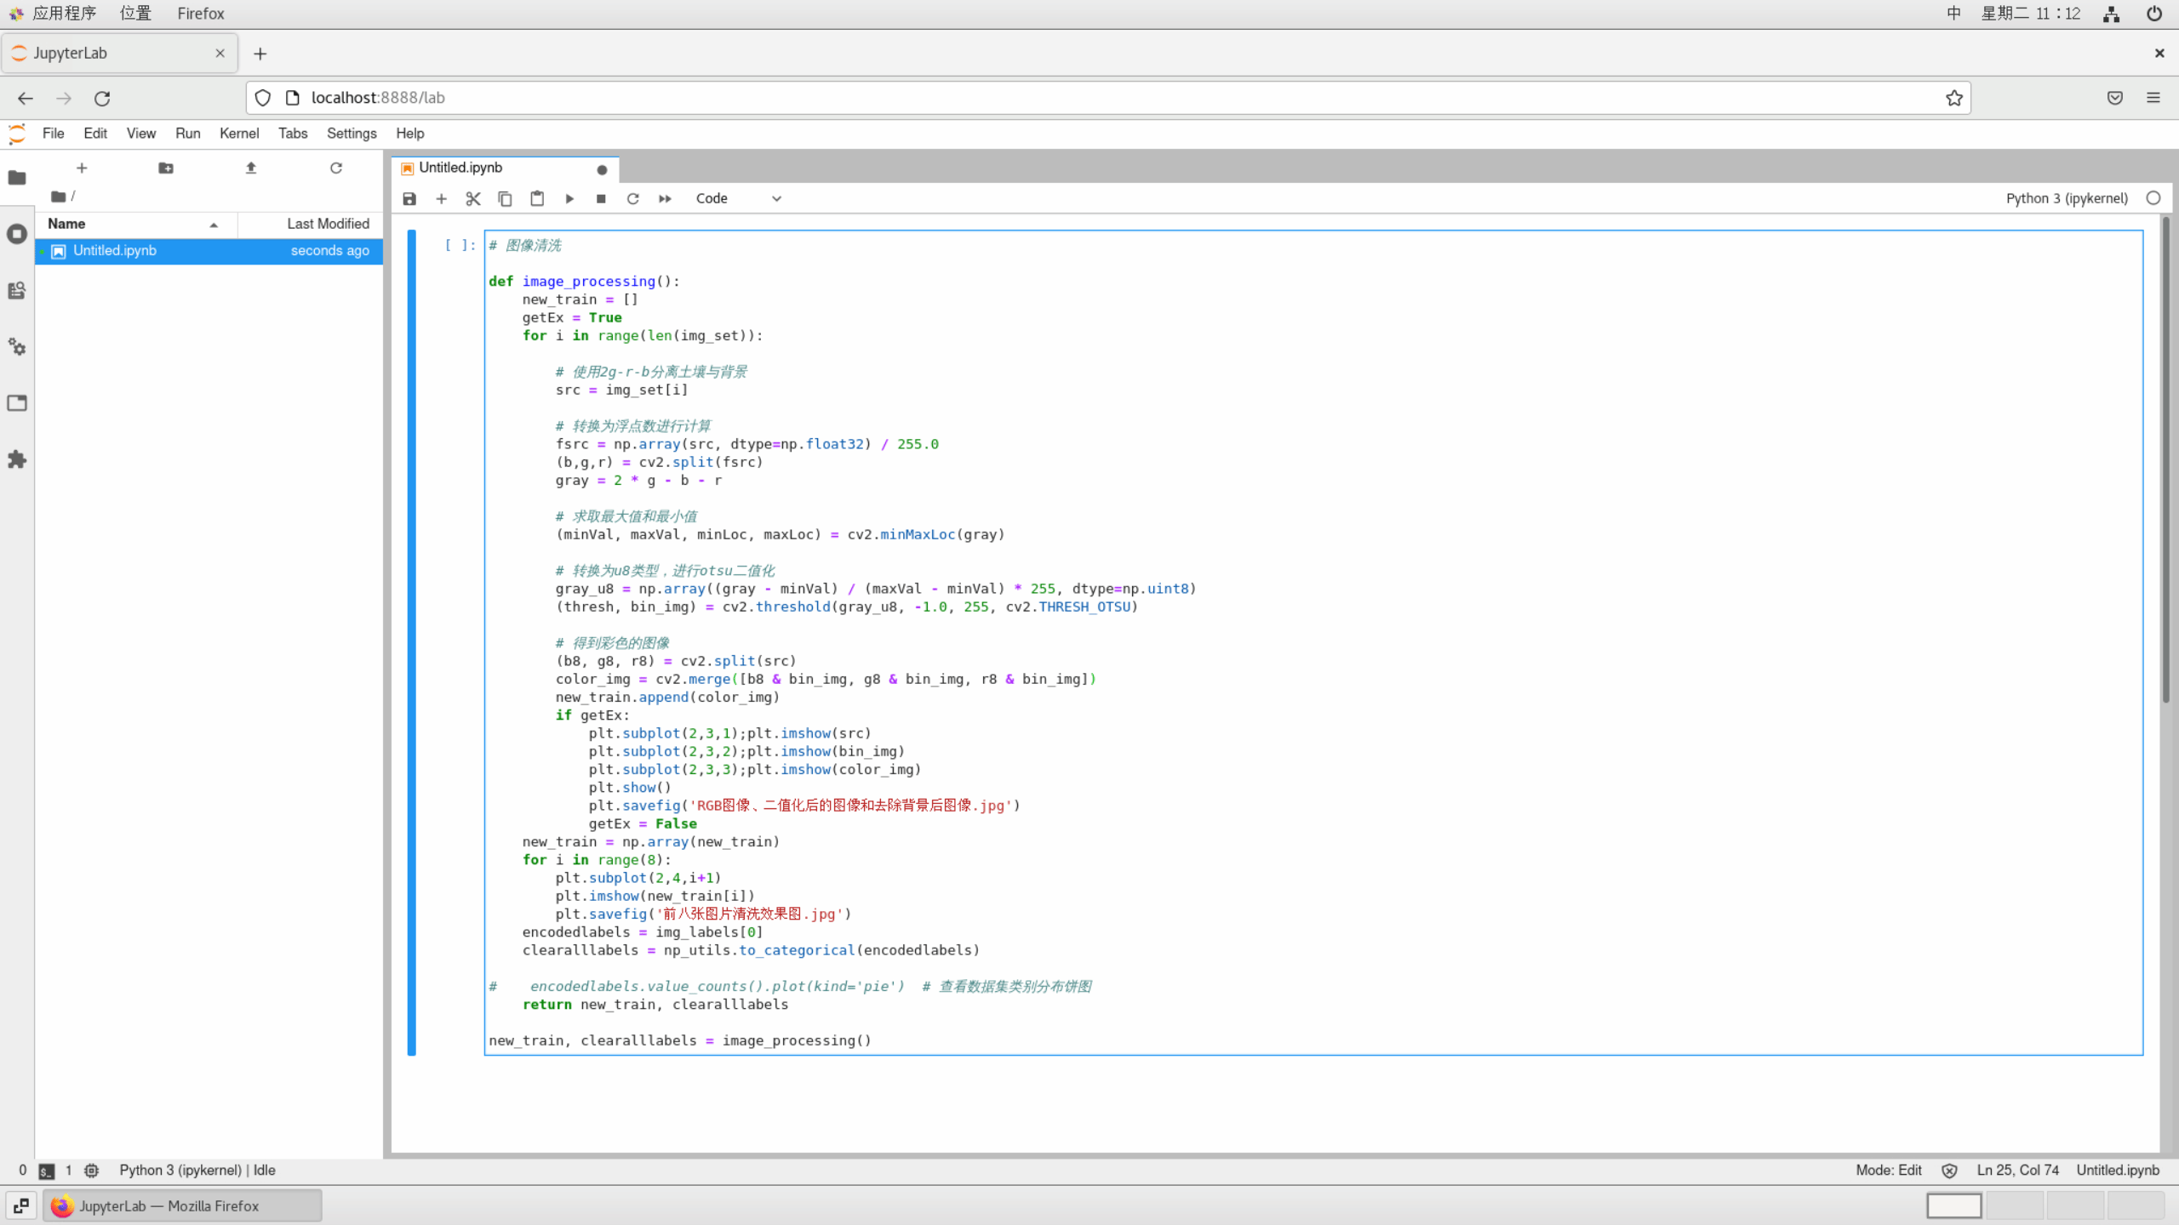Open the 位置 places menu

pos(135,14)
